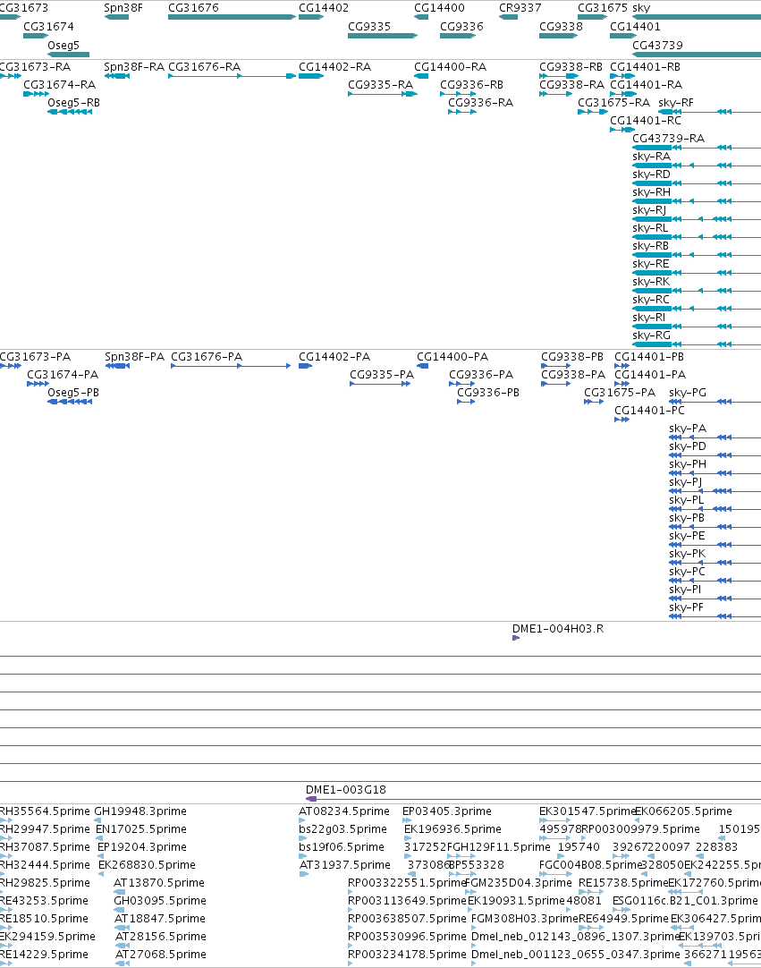The image size is (761, 968).
Task: Select the CG9336-PB CDS feature
Action: (466, 402)
